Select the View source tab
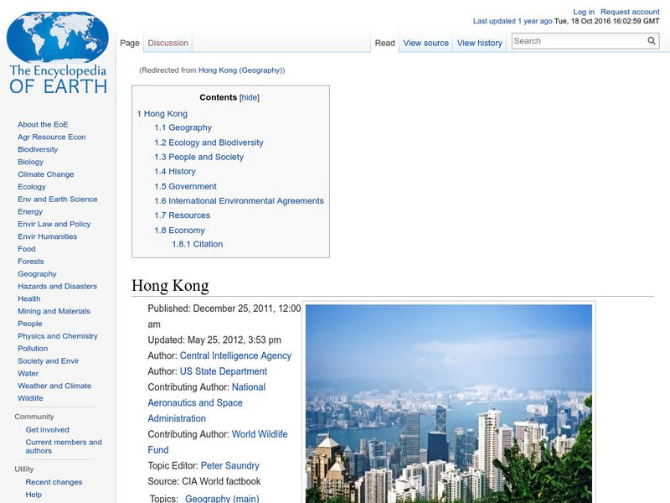 [425, 42]
